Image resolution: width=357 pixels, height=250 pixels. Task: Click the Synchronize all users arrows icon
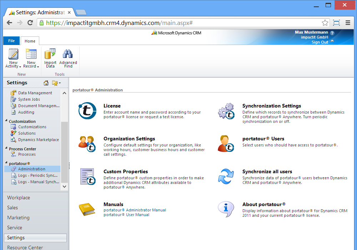[x=226, y=176]
